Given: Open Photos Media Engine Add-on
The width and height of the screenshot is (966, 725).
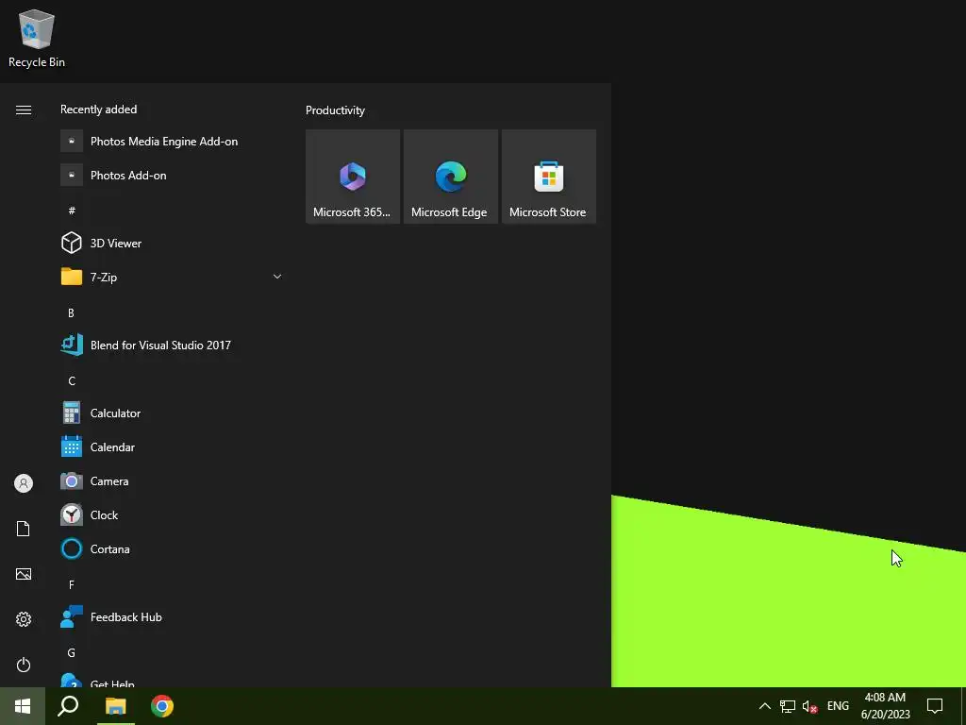Looking at the screenshot, I should click(171, 142).
